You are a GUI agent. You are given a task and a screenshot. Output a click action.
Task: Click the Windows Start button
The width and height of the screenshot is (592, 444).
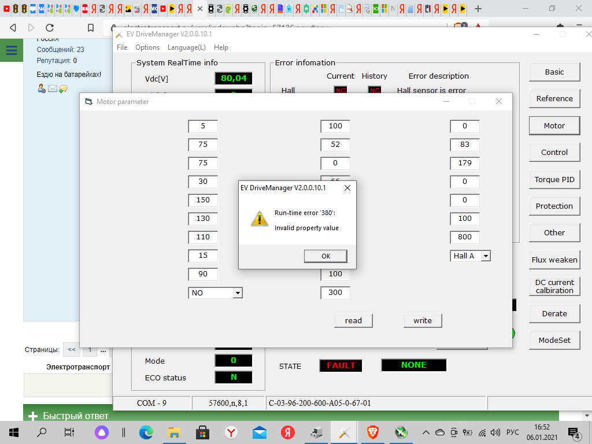pos(14,432)
